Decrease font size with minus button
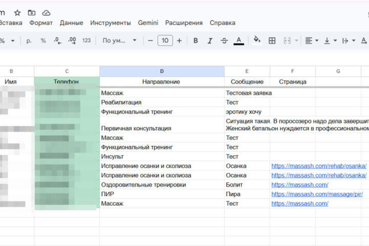This screenshot has height=246, width=369. point(150,40)
